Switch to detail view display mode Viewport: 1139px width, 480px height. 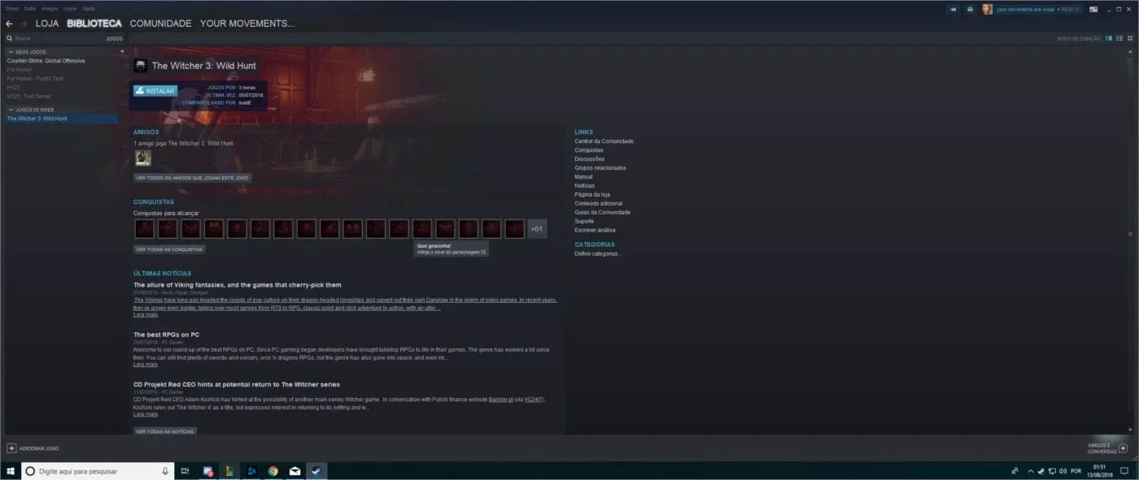[x=1108, y=38]
